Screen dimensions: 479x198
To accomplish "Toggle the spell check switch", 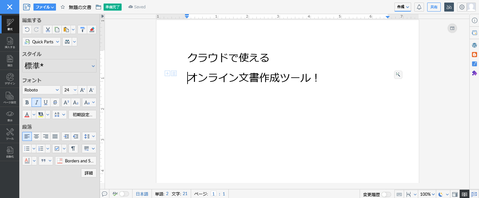I will pos(124,194).
